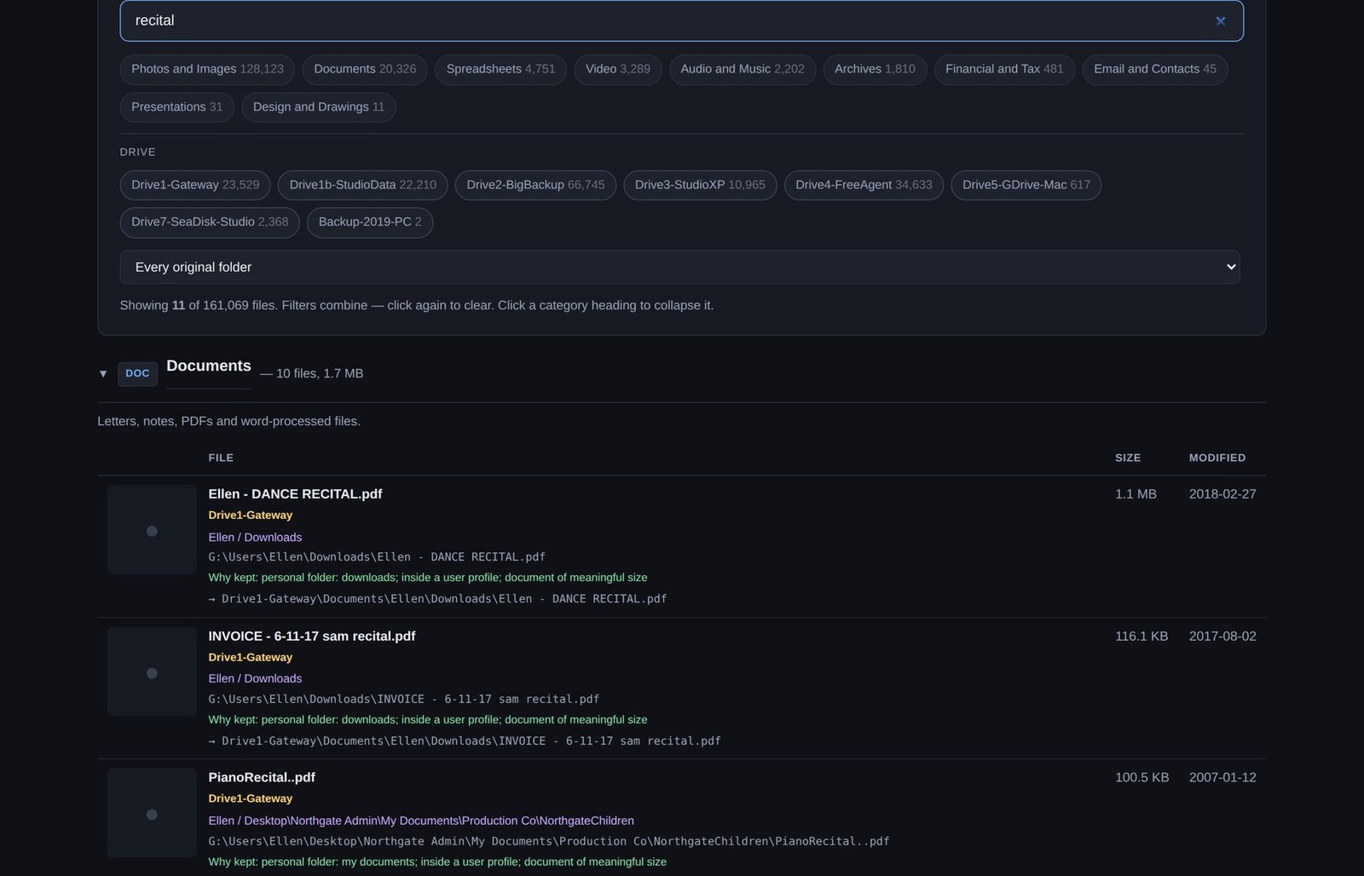The image size is (1364, 876).
Task: Filter by Drive1-Gateway 23,529 chip
Action: pos(195,185)
